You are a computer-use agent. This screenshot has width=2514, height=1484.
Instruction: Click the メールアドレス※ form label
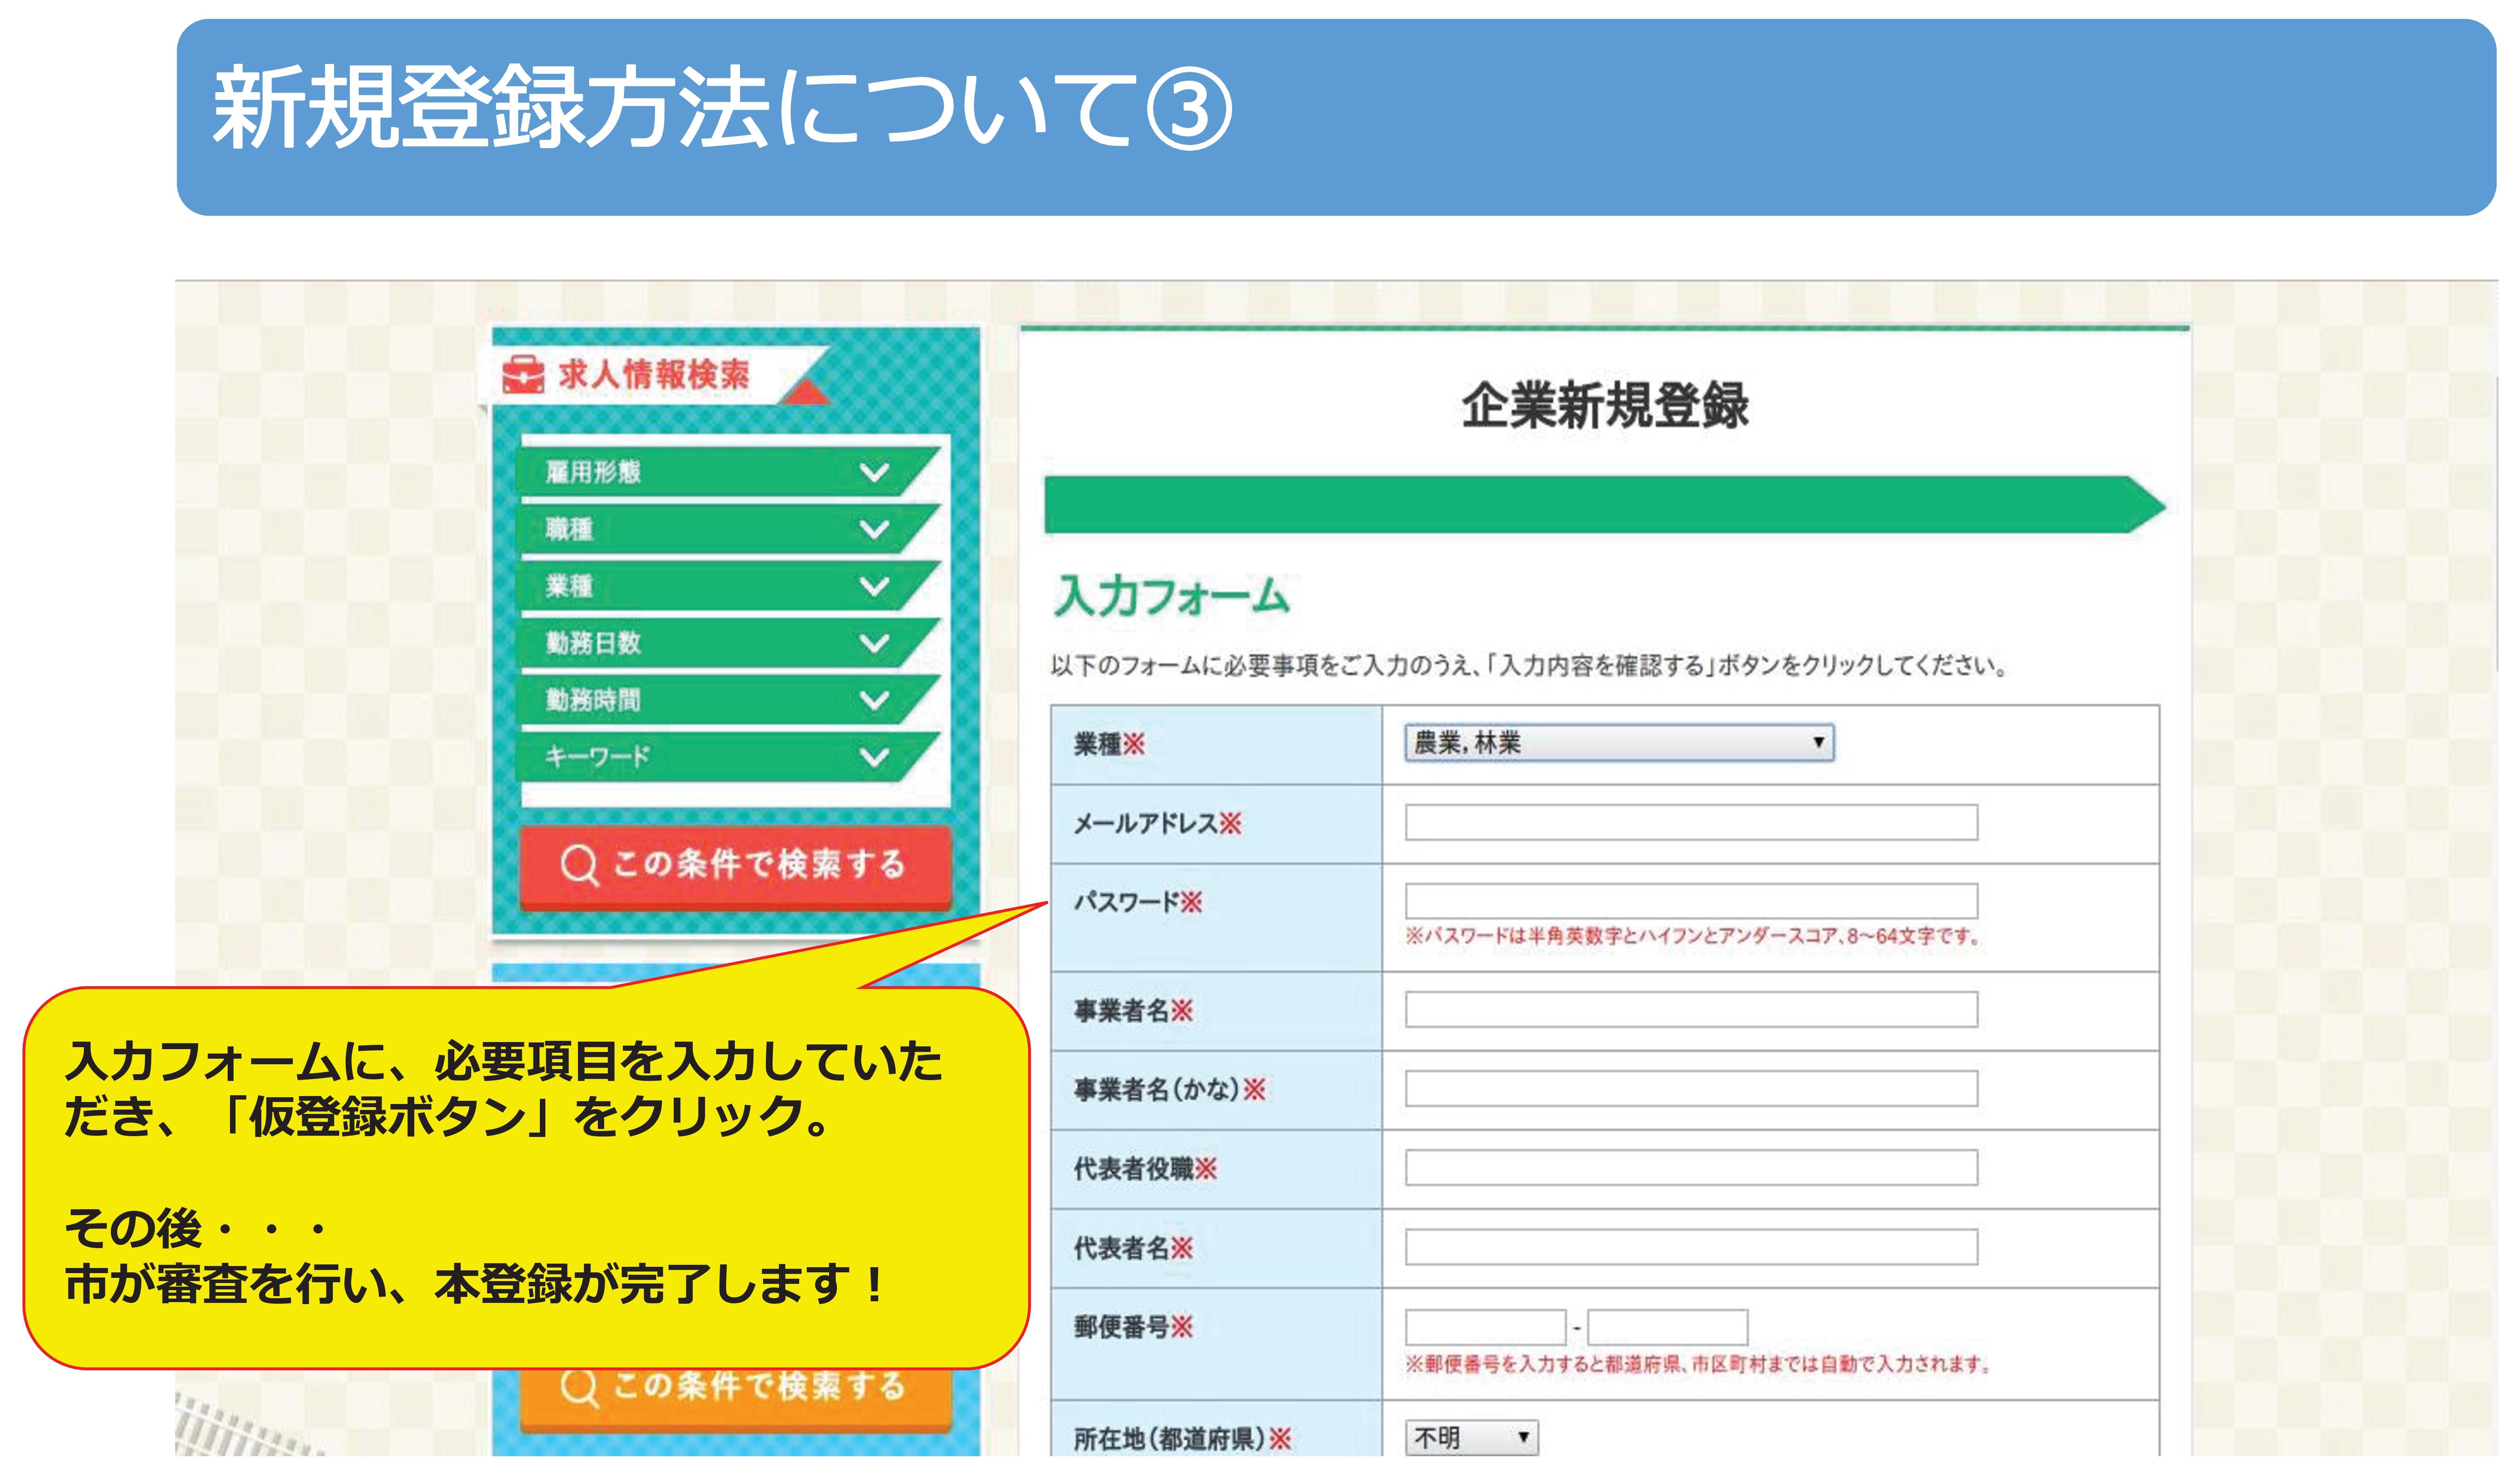[1158, 824]
